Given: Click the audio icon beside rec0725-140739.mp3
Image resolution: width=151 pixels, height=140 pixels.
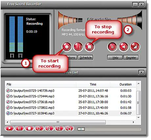Looking at the screenshot, I should (8, 90).
